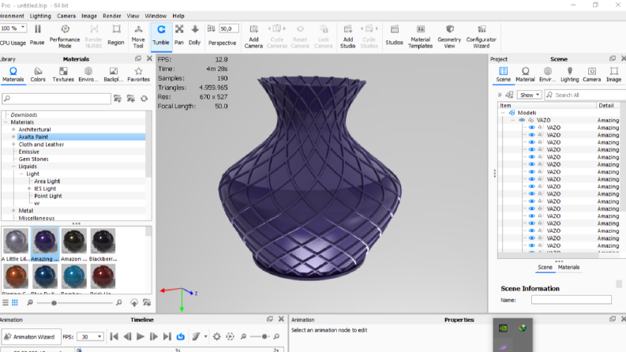The height and width of the screenshot is (352, 626).
Task: Toggle timeline loop playback icon
Action: pos(181,336)
